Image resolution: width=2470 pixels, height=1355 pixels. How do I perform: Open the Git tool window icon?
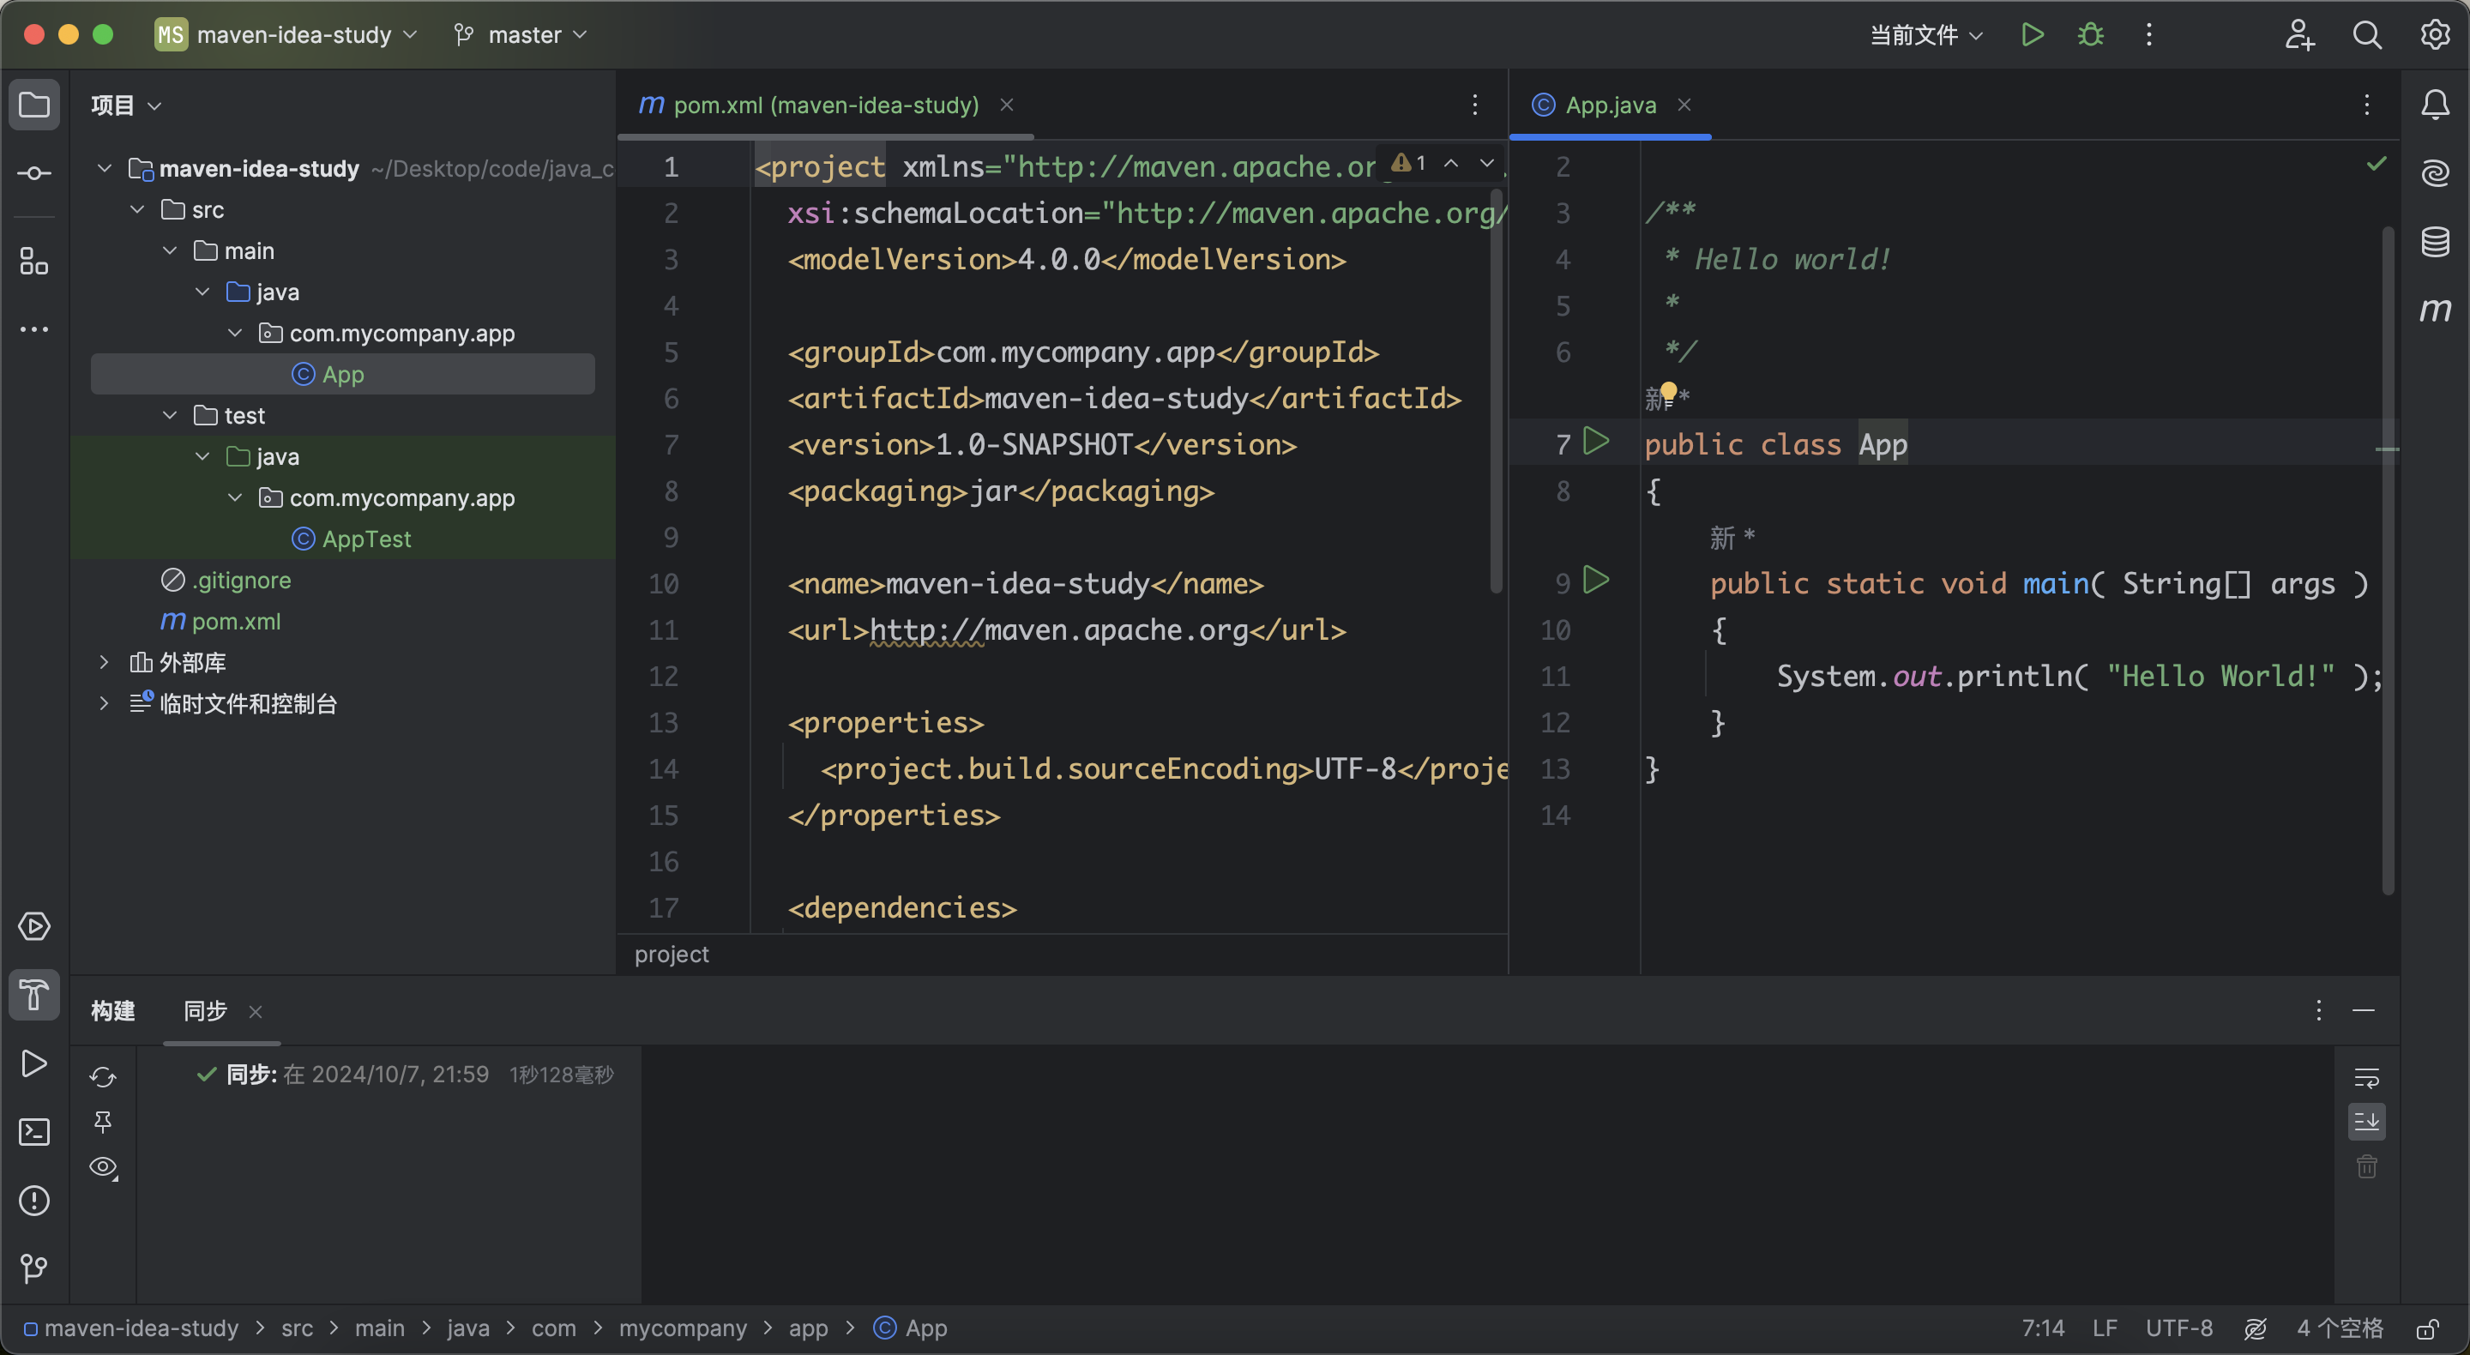34,1268
